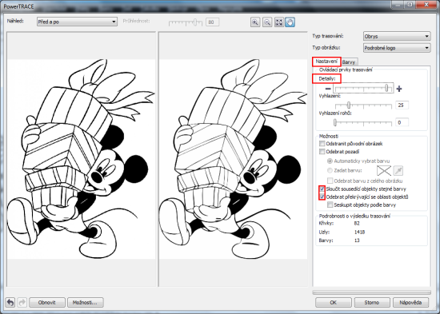
Task: Select Automaticky vybrat barvu radio button
Action: pos(330,161)
